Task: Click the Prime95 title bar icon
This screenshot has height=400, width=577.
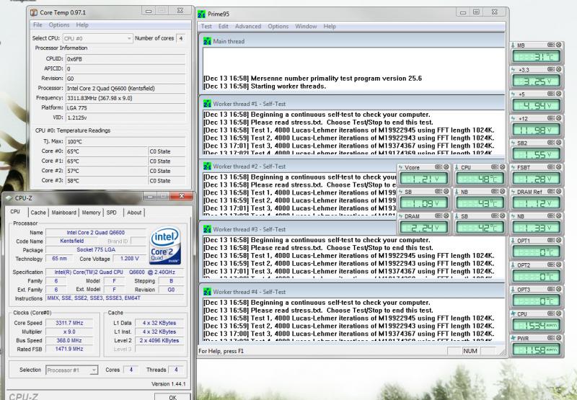Action: point(201,14)
